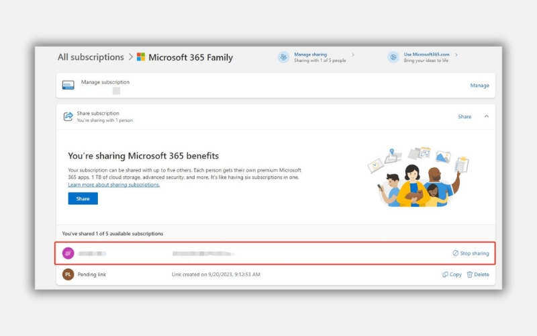The width and height of the screenshot is (537, 336).
Task: Click the brown PL avatar
Action: (68, 274)
